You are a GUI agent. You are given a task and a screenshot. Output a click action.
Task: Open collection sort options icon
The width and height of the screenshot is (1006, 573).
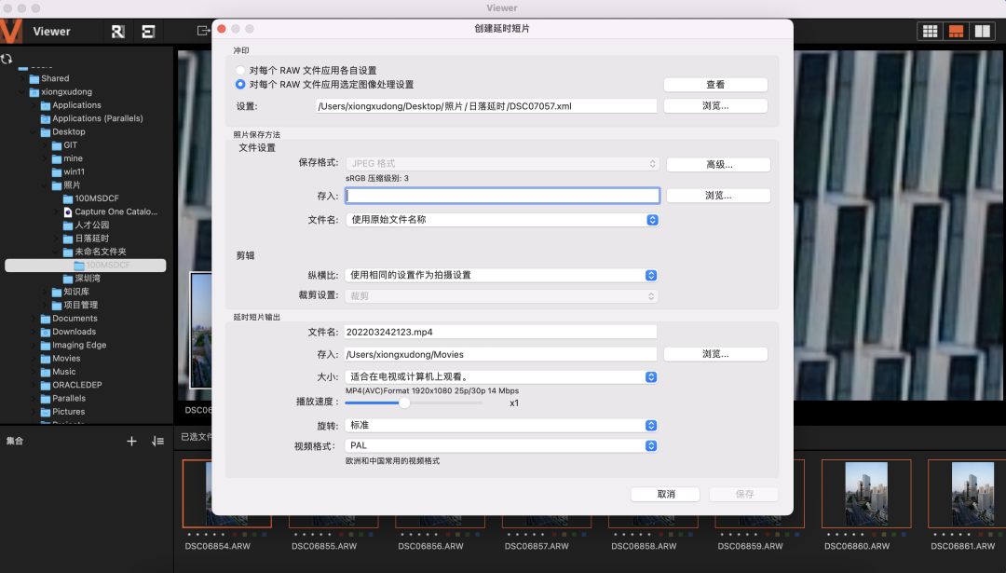157,441
